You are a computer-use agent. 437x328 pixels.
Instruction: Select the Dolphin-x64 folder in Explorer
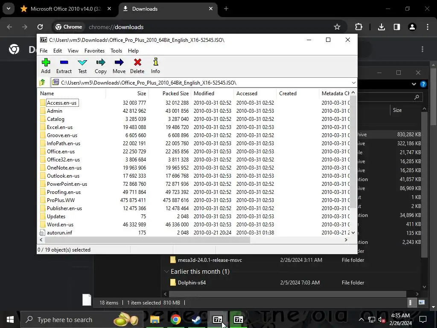pos(192,283)
